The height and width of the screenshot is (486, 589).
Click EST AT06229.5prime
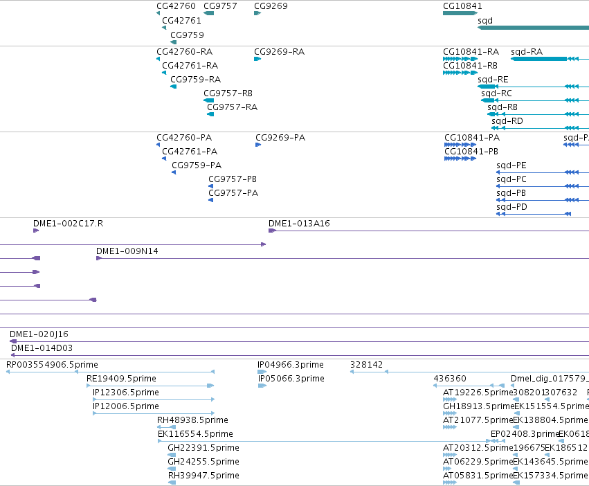[x=478, y=462]
